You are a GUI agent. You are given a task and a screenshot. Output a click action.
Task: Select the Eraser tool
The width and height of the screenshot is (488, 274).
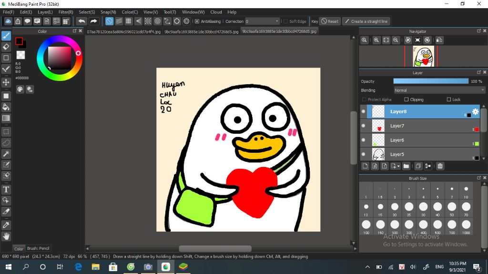(6, 47)
